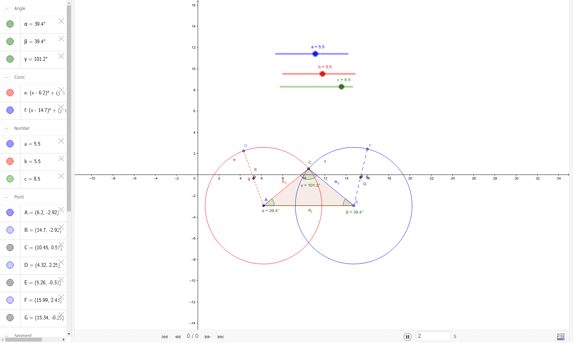Image resolution: width=573 pixels, height=343 pixels.
Task: Delete number a row with X icon
Action: point(61,141)
